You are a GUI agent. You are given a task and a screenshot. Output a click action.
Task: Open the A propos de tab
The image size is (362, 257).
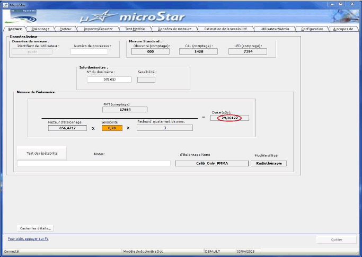coord(343,29)
